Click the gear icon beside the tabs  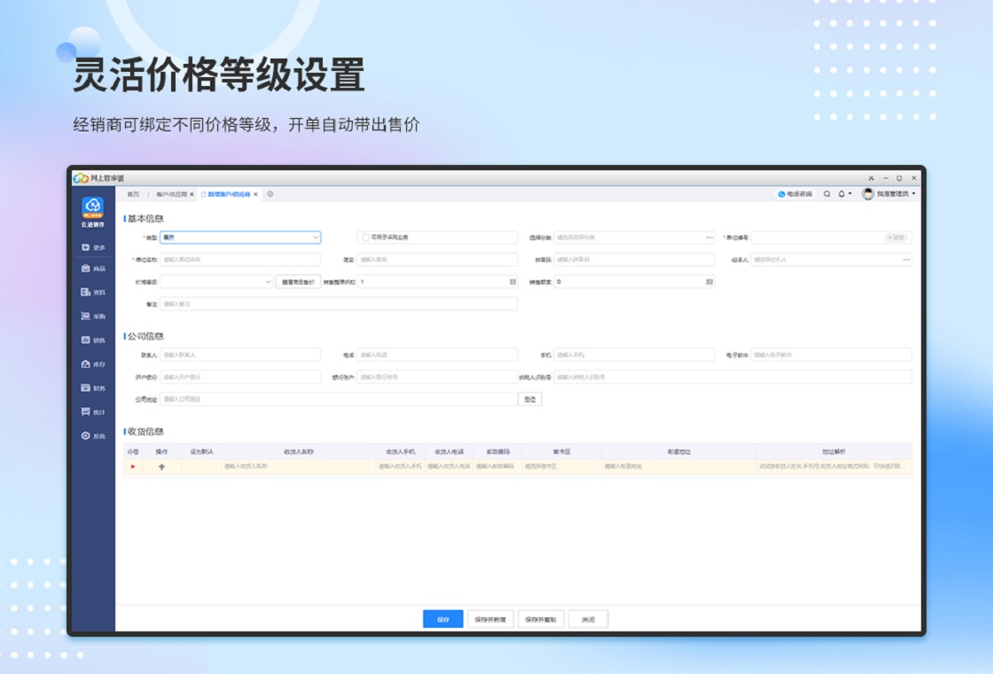pyautogui.click(x=270, y=194)
